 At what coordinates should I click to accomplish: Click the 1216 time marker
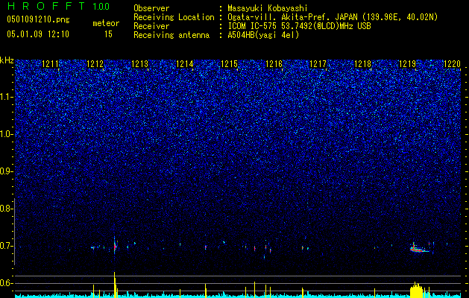(x=274, y=64)
